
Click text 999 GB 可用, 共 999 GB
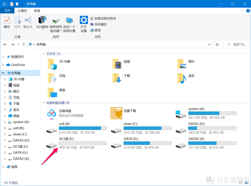tap(76, 148)
